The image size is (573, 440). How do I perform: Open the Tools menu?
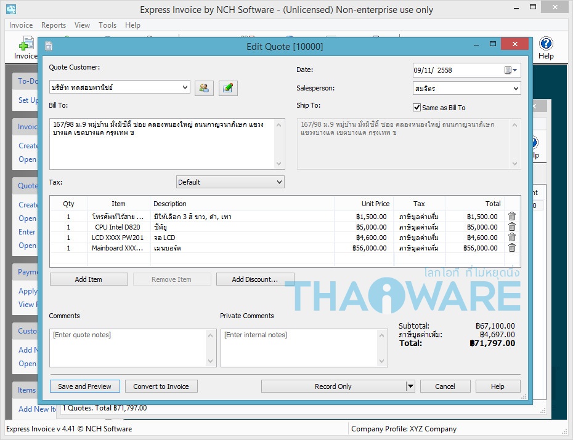[107, 25]
